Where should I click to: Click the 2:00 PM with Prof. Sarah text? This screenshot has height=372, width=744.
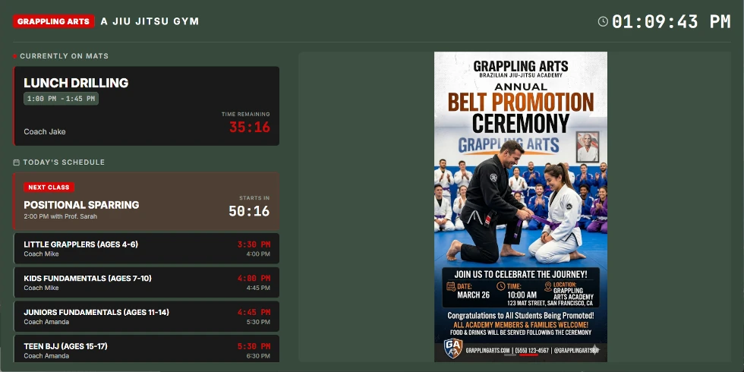pos(61,216)
